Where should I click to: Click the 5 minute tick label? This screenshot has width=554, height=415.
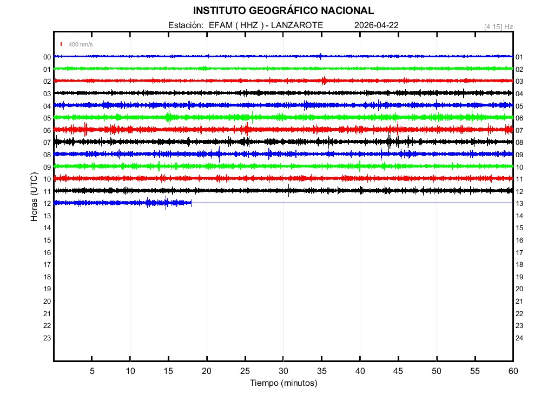coord(92,371)
